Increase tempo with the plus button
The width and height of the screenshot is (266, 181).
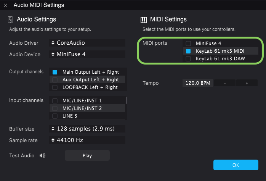247,83
